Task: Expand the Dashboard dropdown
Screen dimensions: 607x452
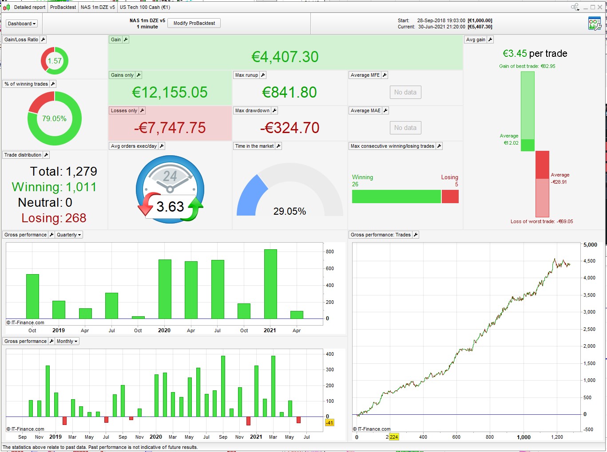Action: click(22, 24)
